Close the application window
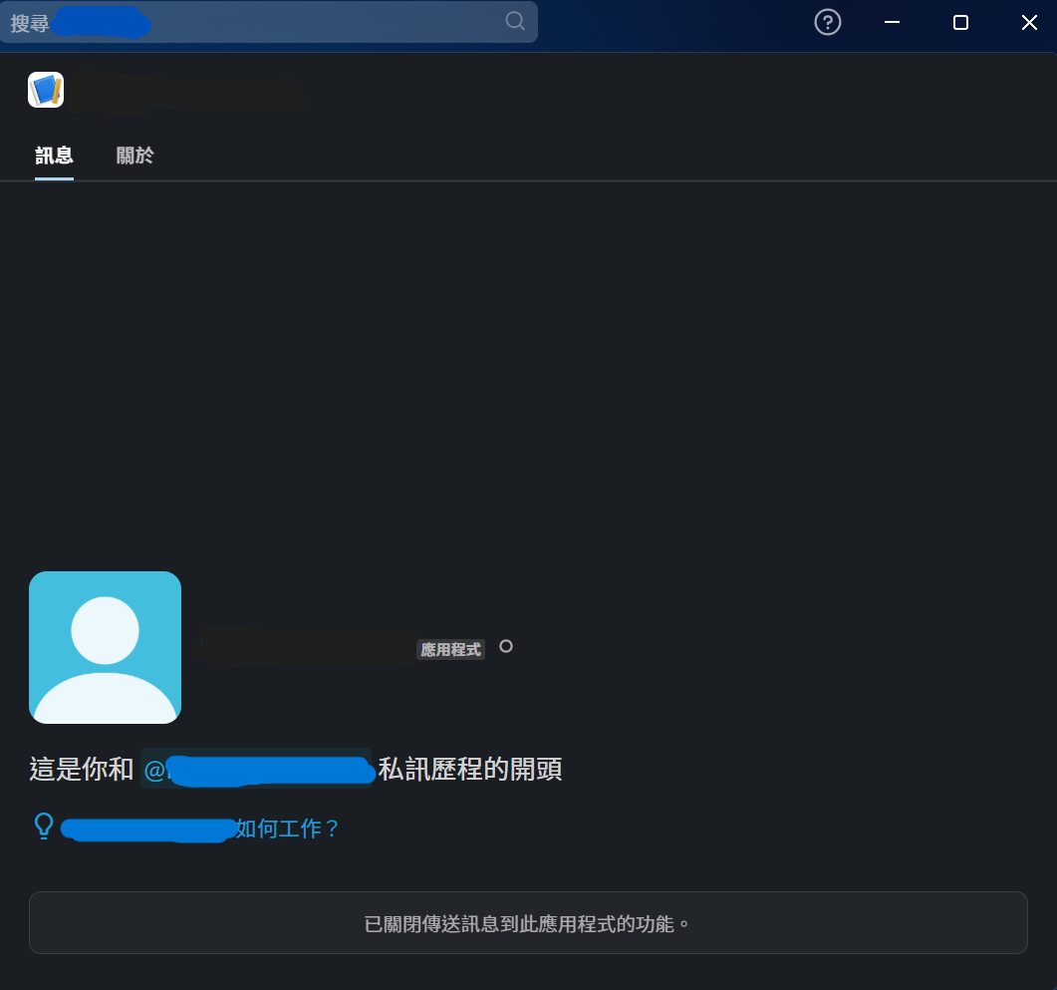Viewport: 1057px width, 990px height. 1029,22
